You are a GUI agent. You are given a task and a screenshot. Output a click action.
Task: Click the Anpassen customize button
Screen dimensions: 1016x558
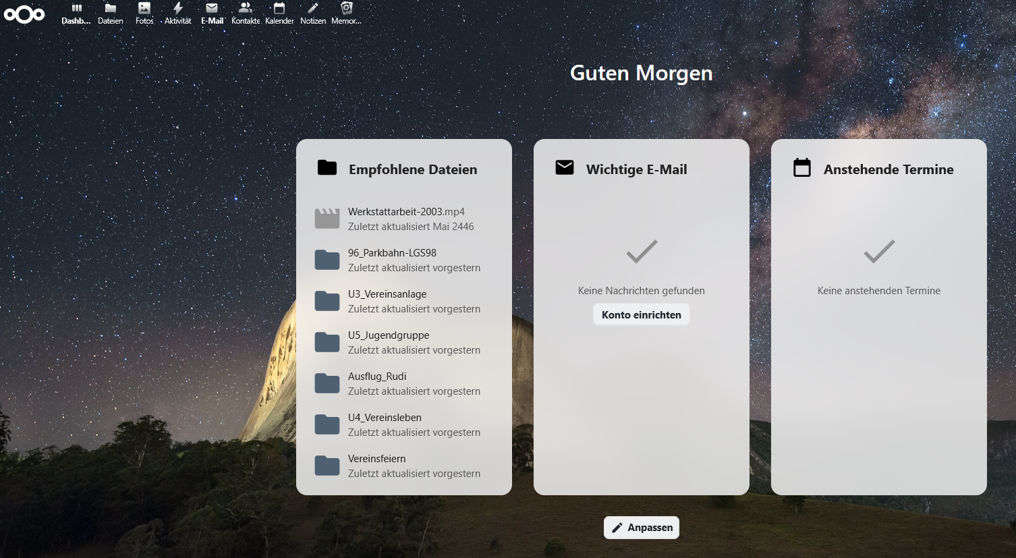pos(642,528)
